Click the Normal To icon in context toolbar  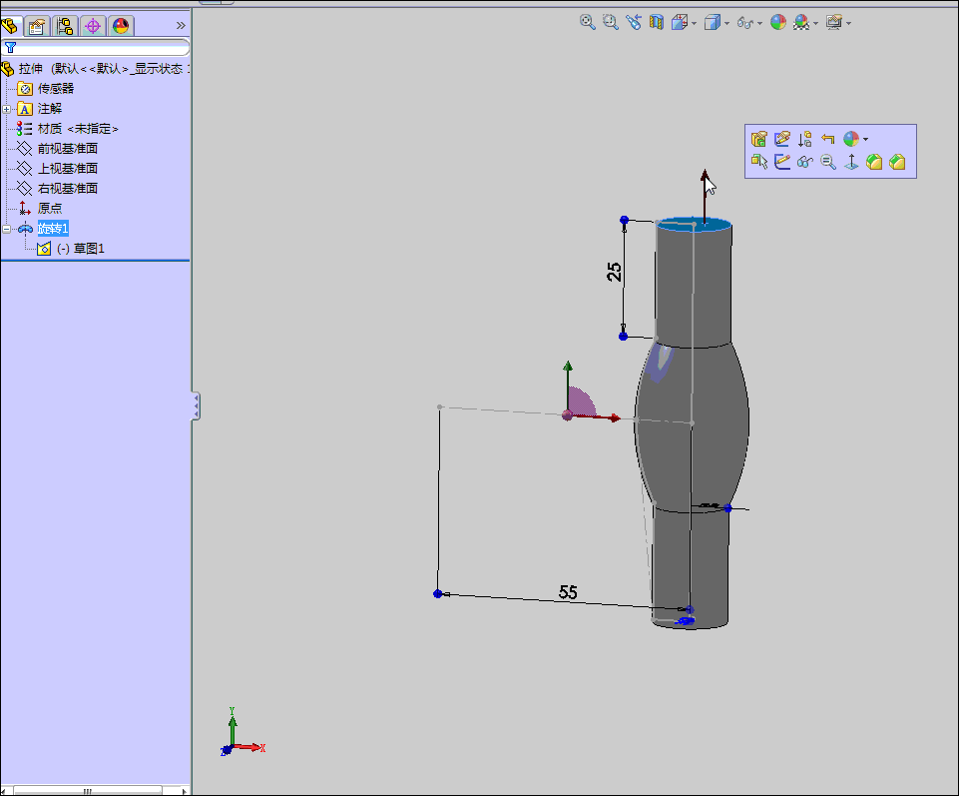pyautogui.click(x=851, y=162)
